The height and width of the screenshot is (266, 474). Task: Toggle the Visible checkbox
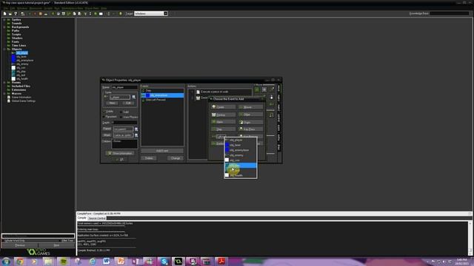104,112
